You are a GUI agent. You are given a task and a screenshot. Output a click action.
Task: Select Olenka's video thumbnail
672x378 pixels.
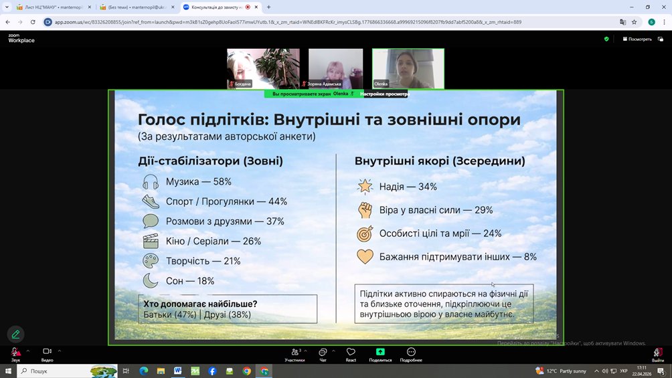point(408,68)
